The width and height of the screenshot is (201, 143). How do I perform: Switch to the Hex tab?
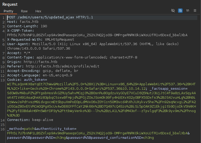point(38,11)
